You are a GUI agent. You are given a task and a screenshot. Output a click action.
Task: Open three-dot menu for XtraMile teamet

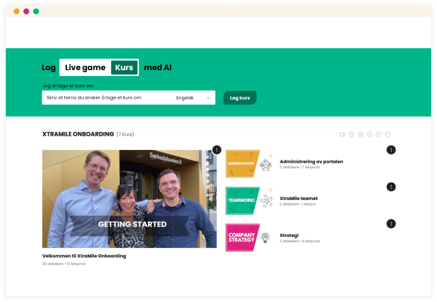391,186
